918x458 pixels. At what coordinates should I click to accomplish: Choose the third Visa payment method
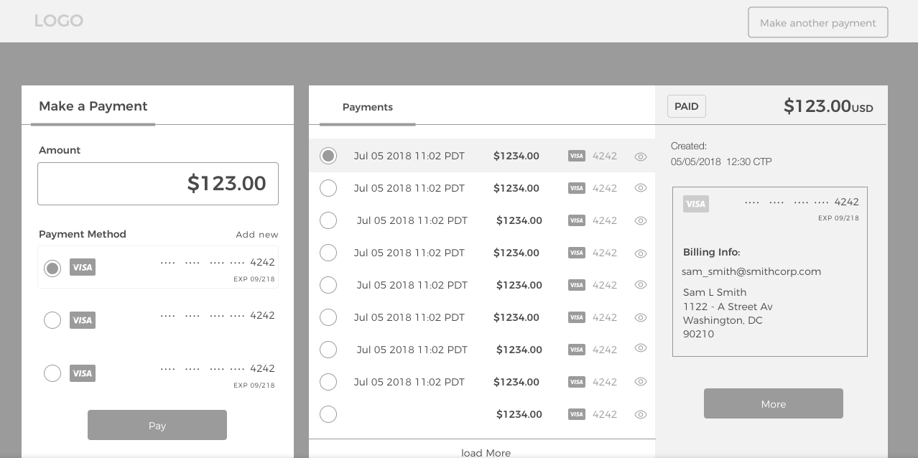52,373
